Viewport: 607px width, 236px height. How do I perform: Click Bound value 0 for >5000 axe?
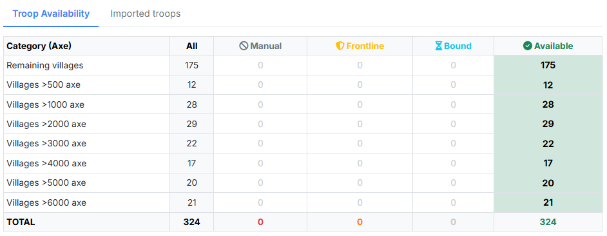453,183
